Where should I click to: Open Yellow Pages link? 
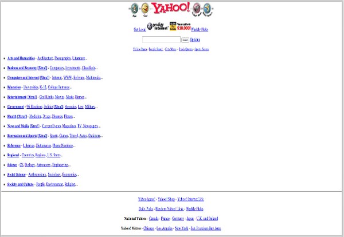pyautogui.click(x=140, y=50)
